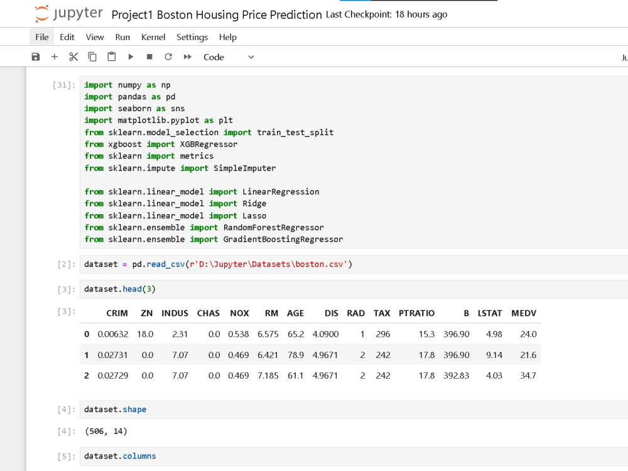This screenshot has height=471, width=628.
Task: Restart the kernel with the circular arrow icon
Action: pos(168,57)
